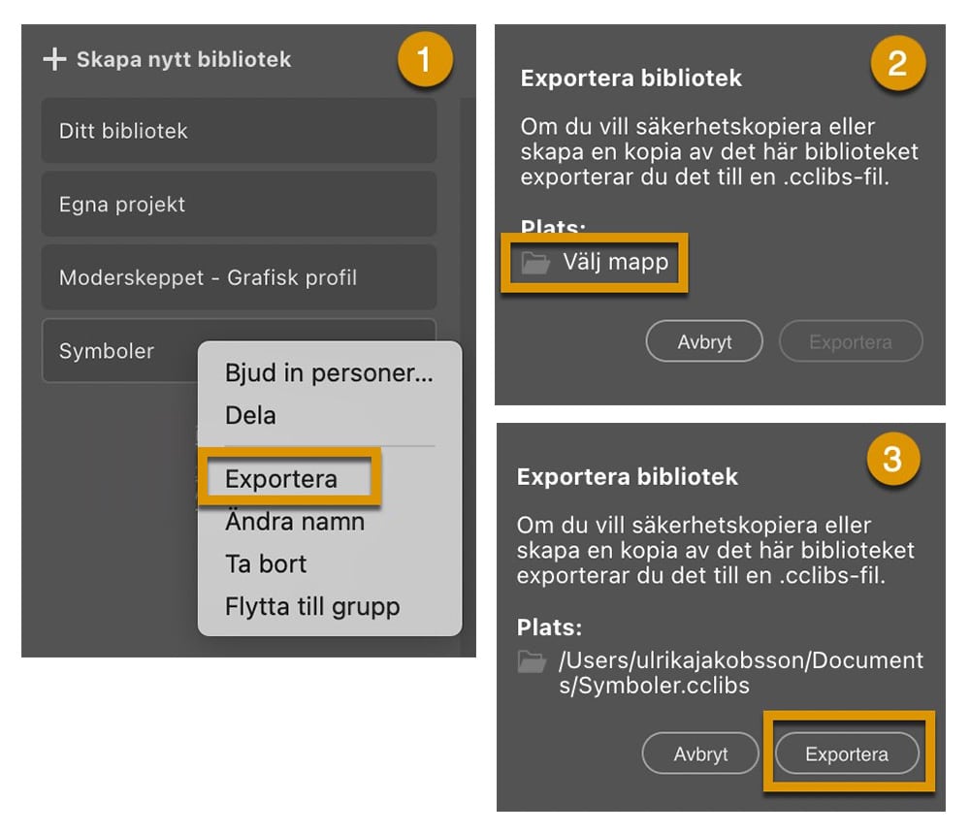Viewport: 970px width, 834px height.
Task: Choose Ta bort to delete the library
Action: 265,563
